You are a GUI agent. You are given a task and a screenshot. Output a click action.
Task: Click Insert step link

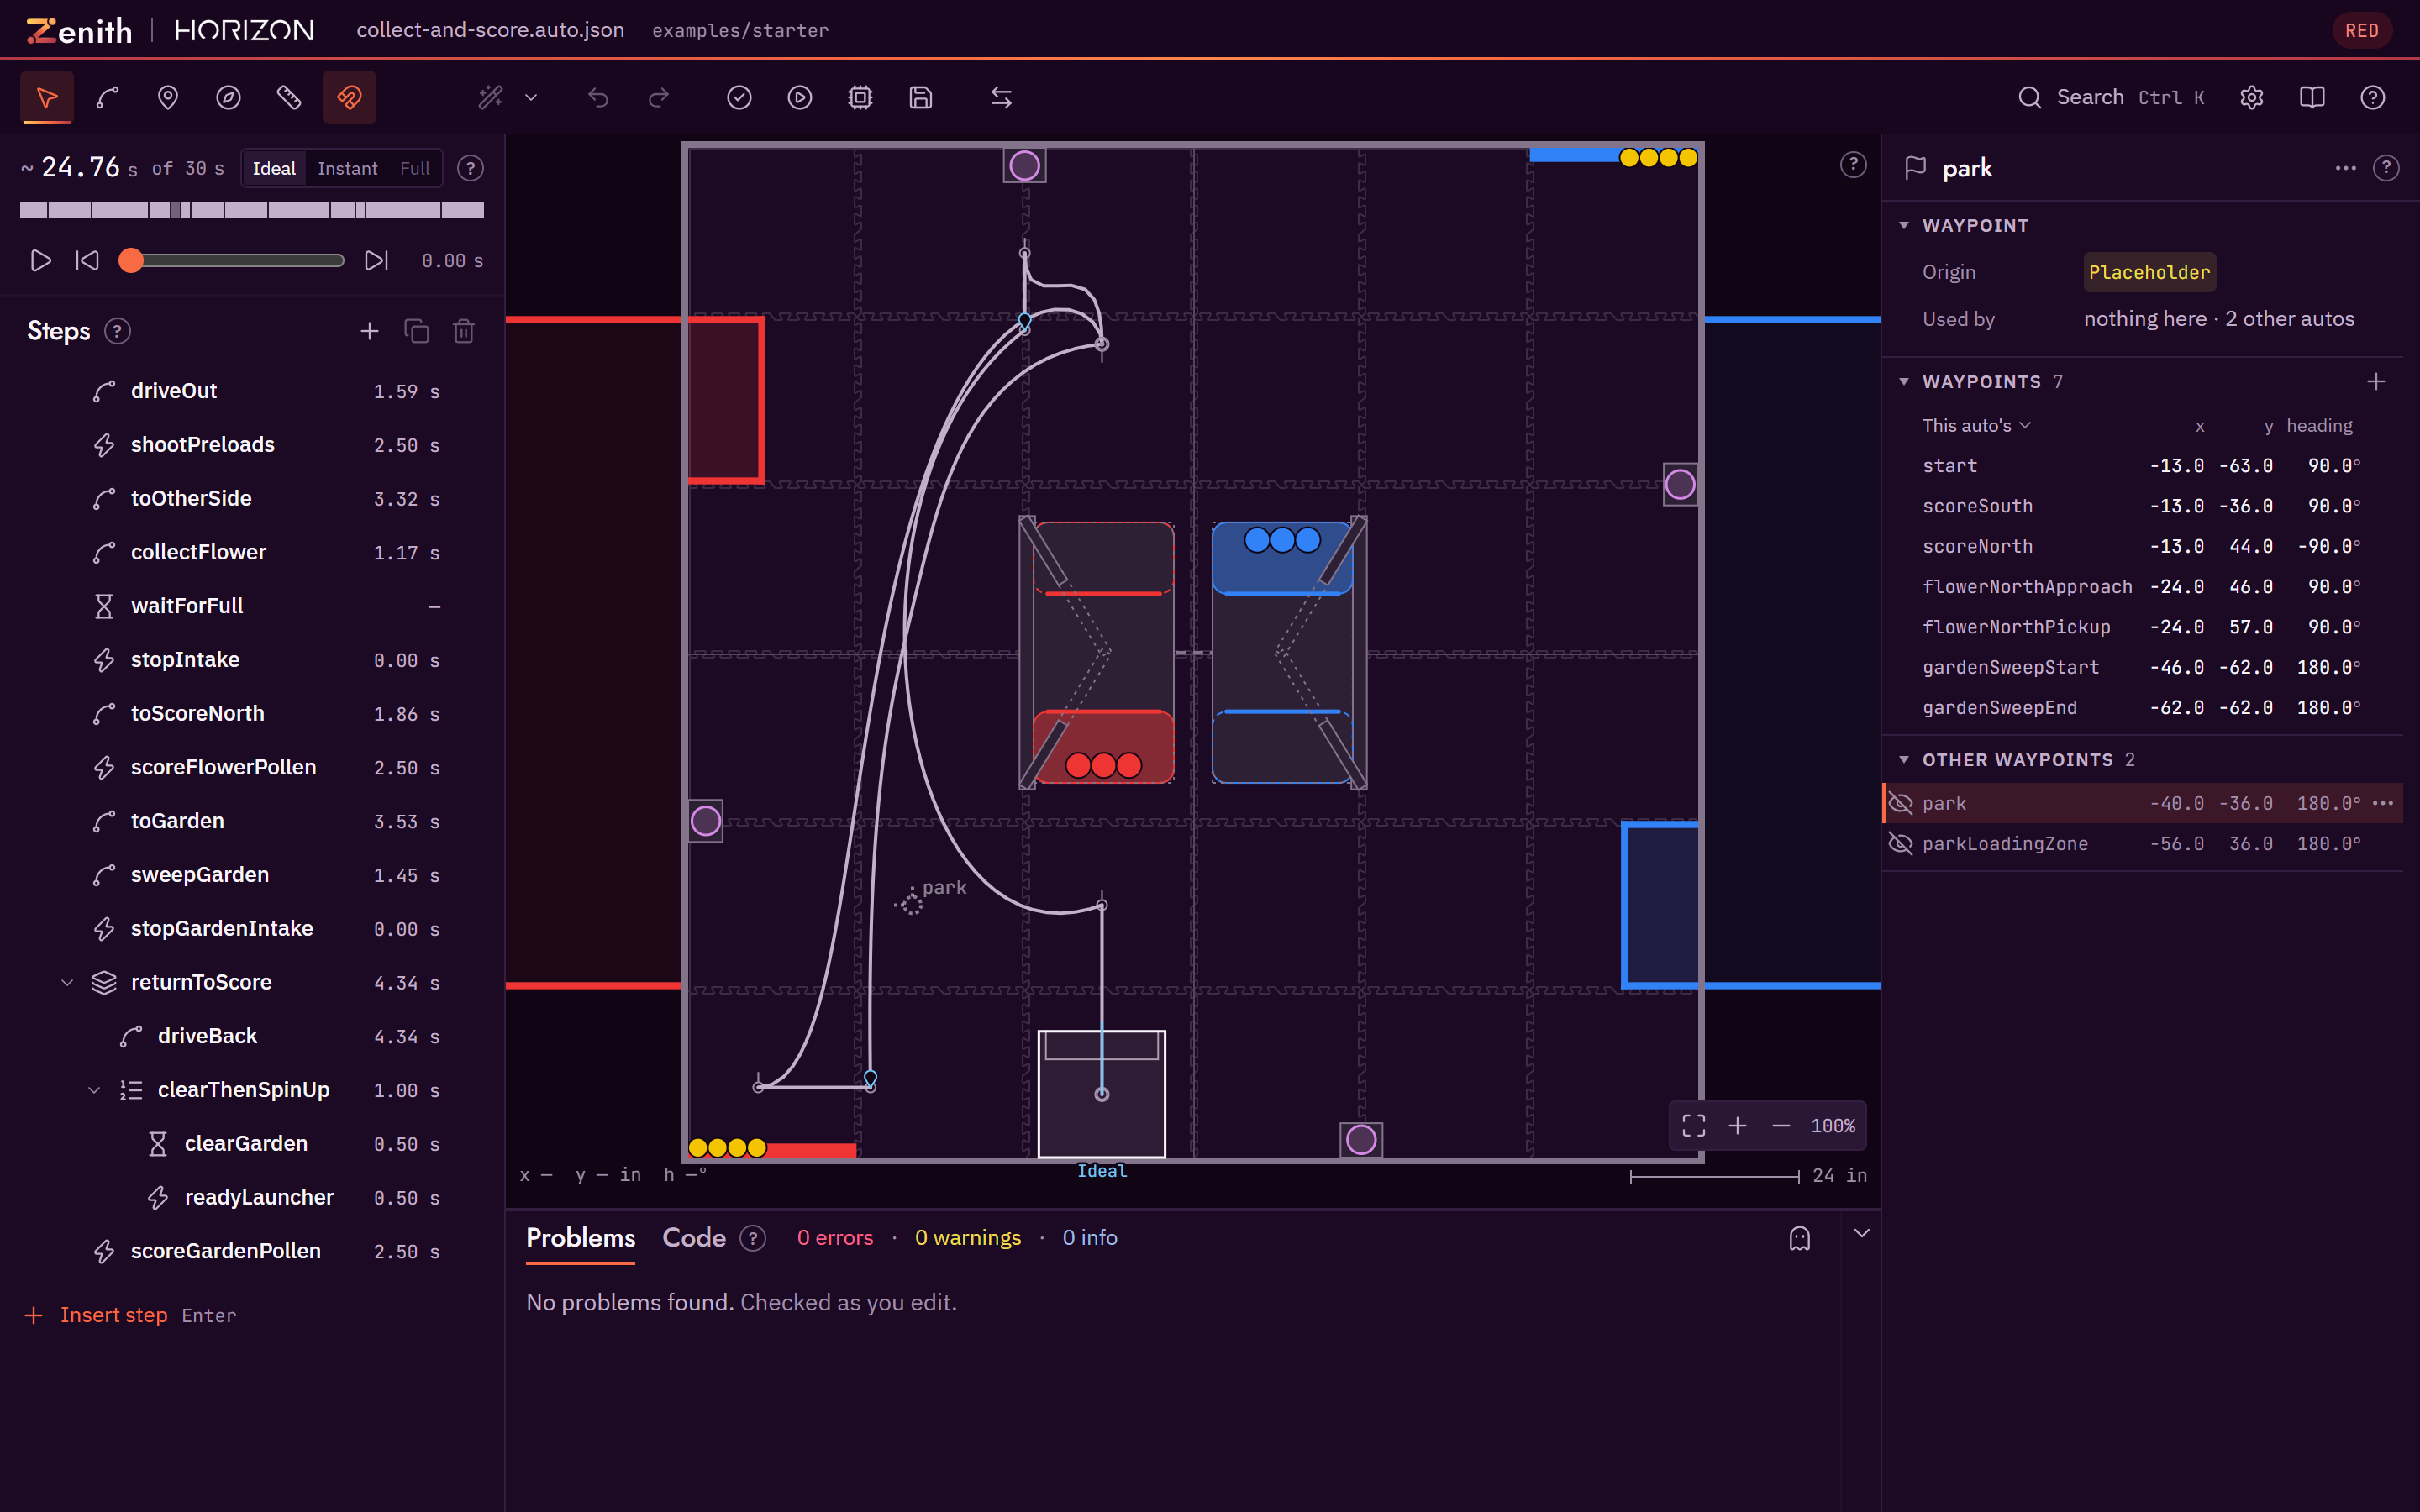(x=113, y=1315)
